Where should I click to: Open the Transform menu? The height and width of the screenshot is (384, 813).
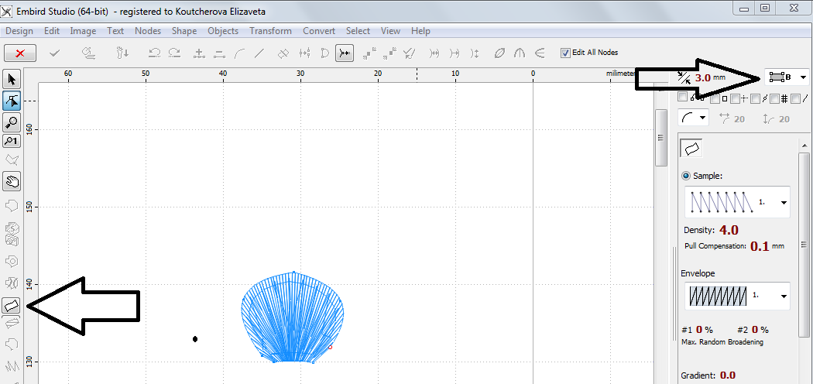click(270, 31)
